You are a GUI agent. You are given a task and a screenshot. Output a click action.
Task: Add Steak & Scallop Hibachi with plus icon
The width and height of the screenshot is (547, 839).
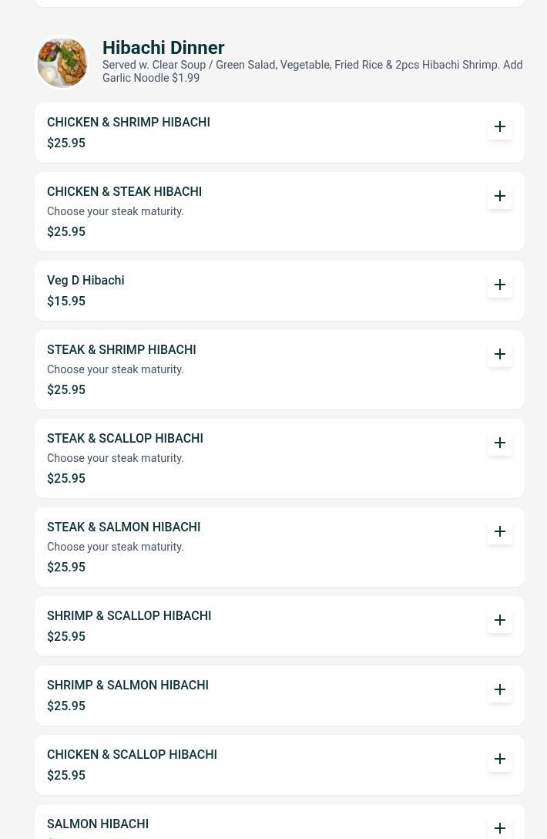click(500, 443)
